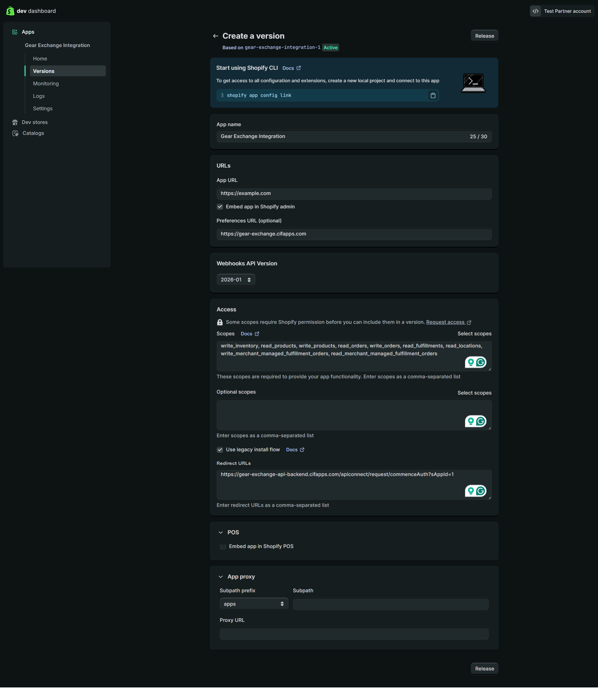This screenshot has width=598, height=689.
Task: Uncheck Embed app in Shopify admin
Action: [220, 207]
